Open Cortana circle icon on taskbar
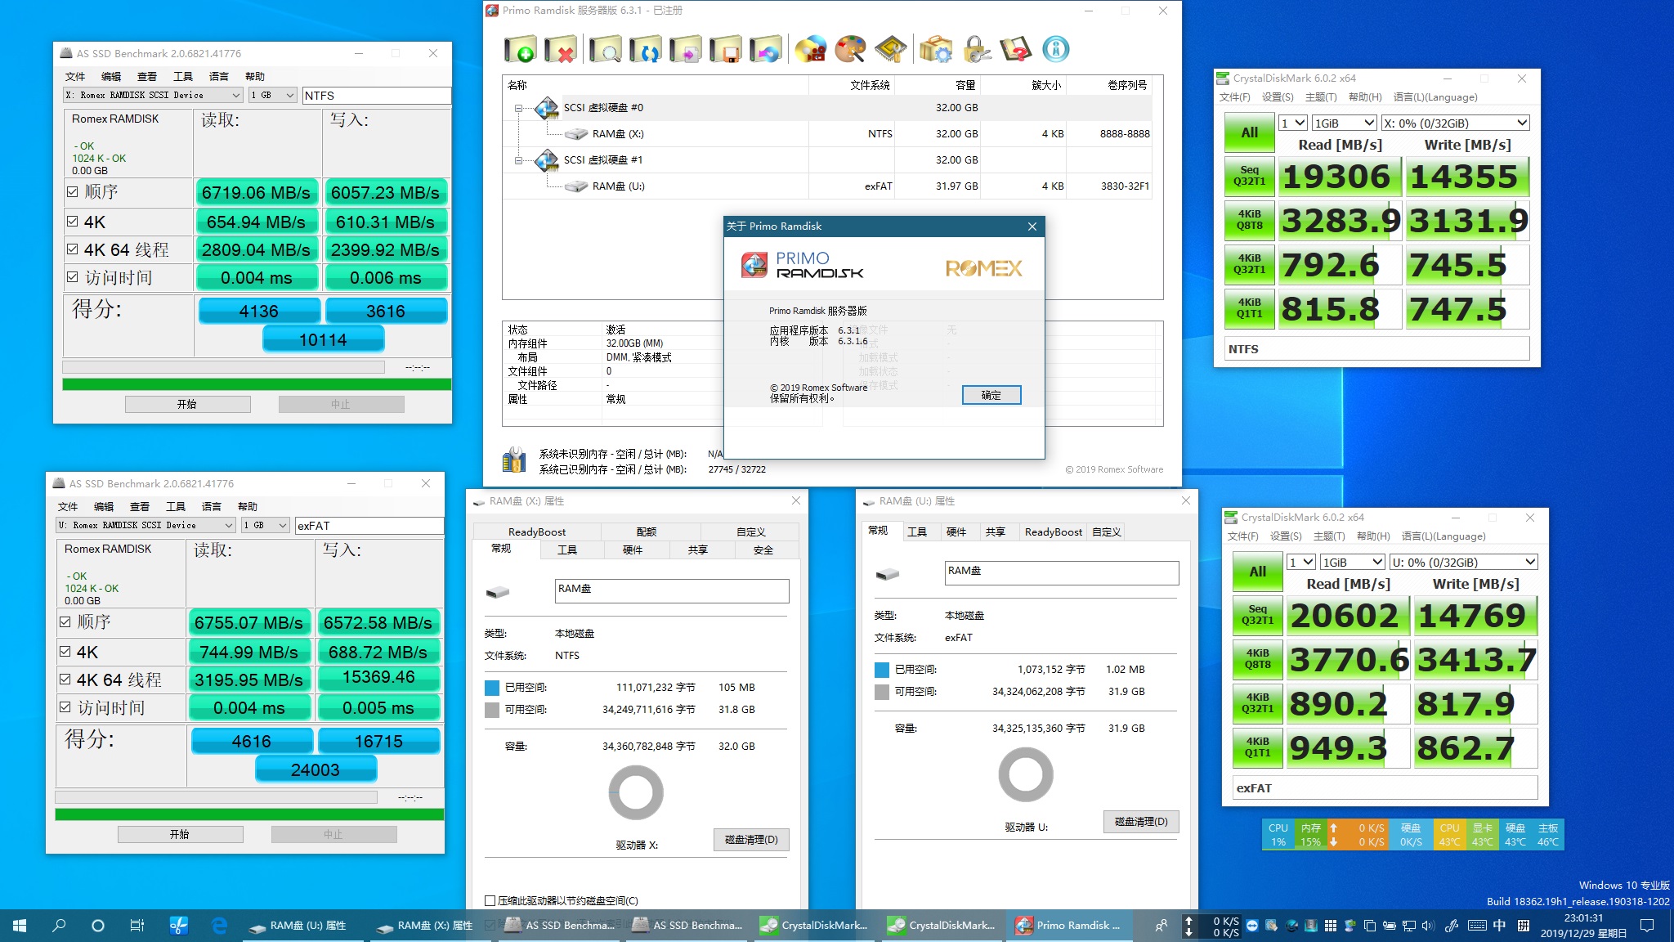 (x=98, y=926)
